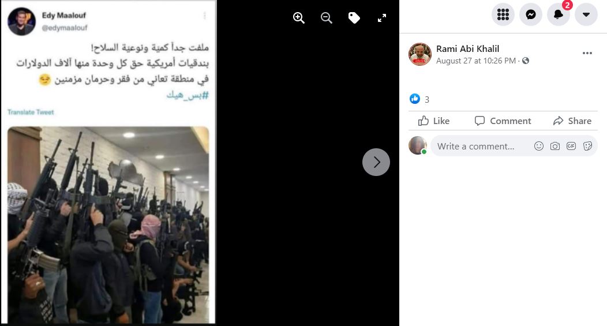Open notifications bell
Screen dimensions: 607x326
[x=558, y=14]
